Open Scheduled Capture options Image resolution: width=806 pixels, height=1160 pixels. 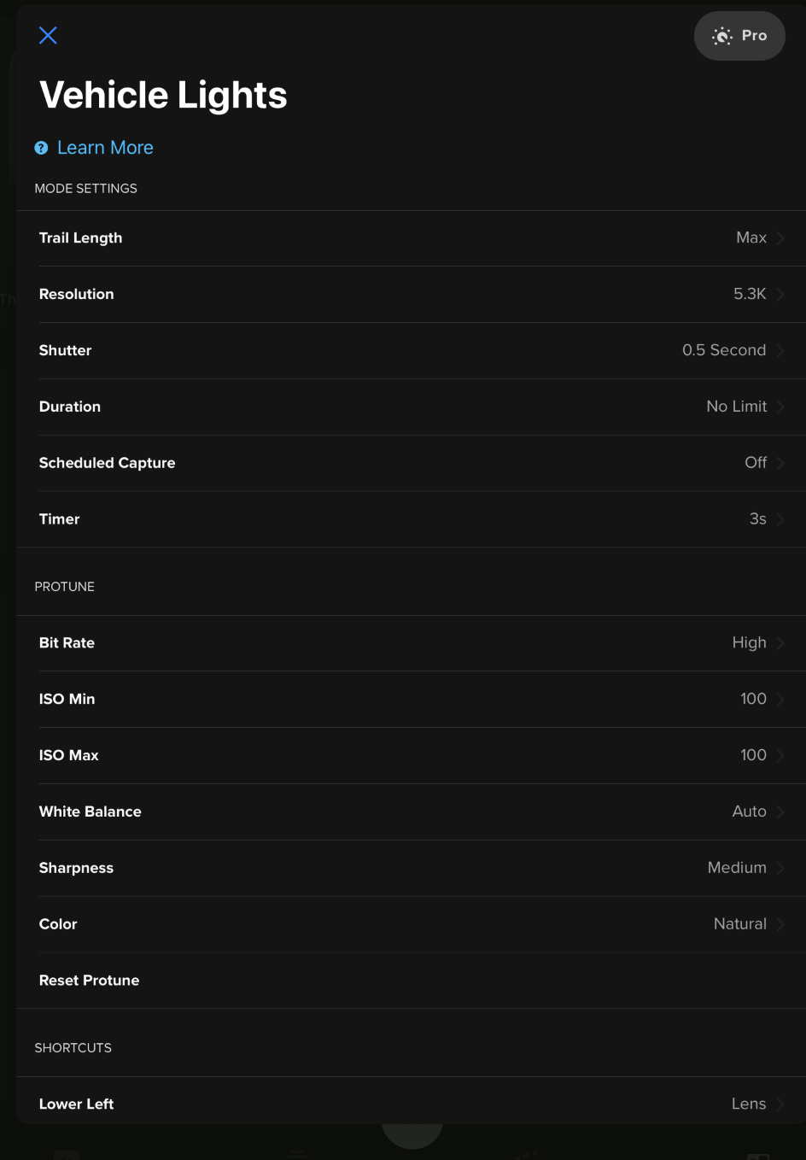coord(410,463)
